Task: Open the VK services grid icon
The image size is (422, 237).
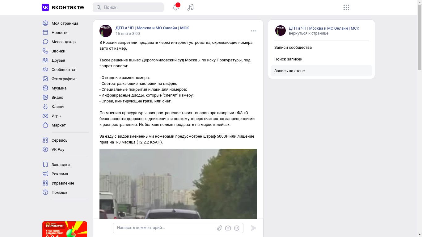Action: point(346,7)
